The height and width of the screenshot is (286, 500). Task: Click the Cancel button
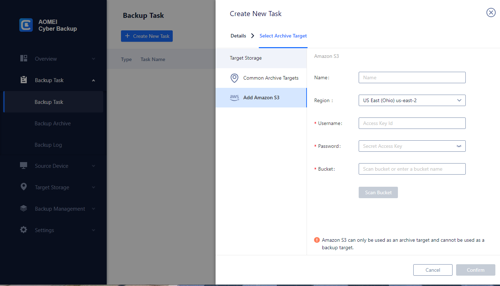tap(433, 270)
